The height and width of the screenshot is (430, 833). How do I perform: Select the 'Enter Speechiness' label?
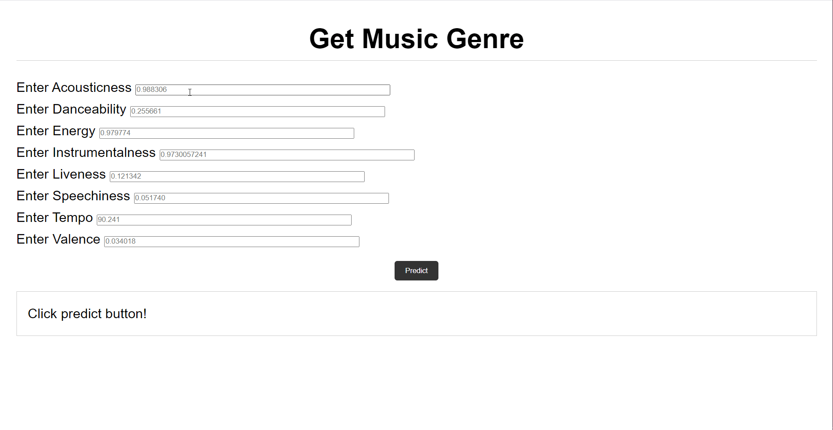tap(73, 196)
